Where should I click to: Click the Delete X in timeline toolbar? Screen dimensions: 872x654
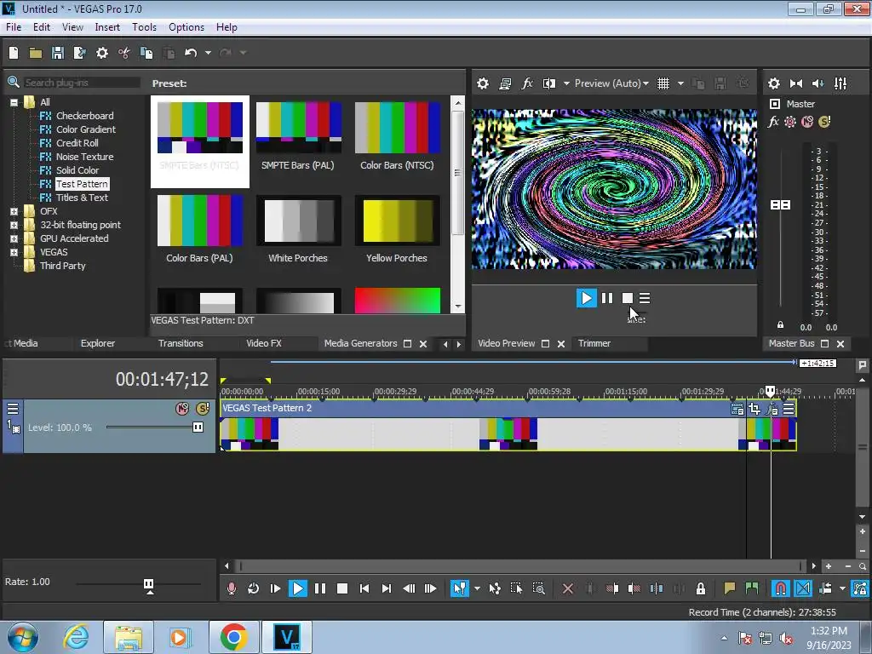pos(568,588)
